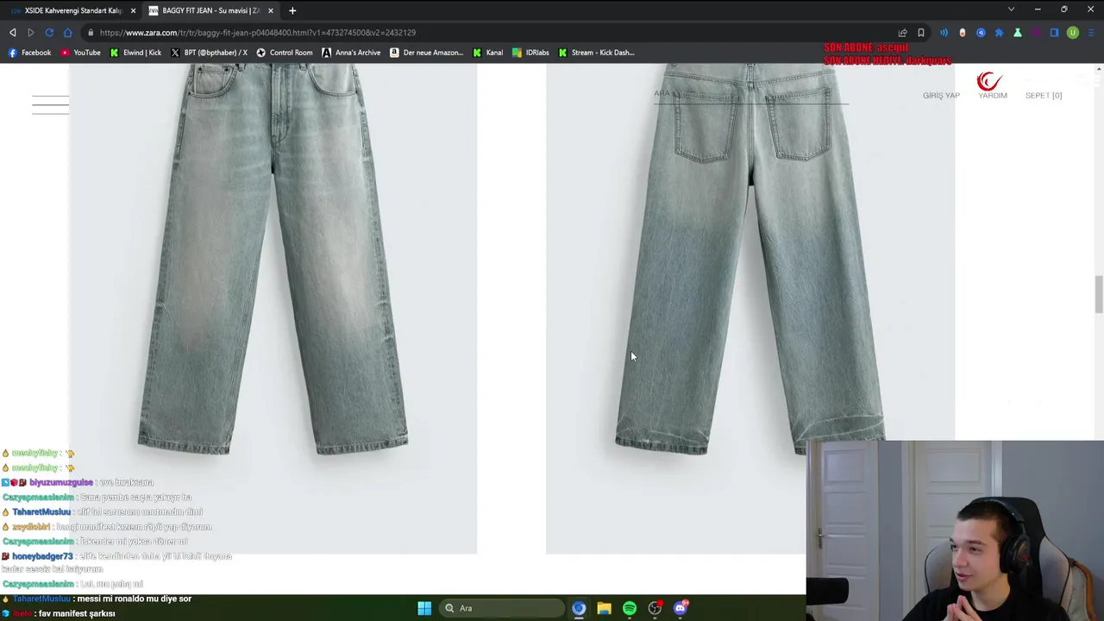Open the Windows Start menu
1104x621 pixels.
point(424,608)
